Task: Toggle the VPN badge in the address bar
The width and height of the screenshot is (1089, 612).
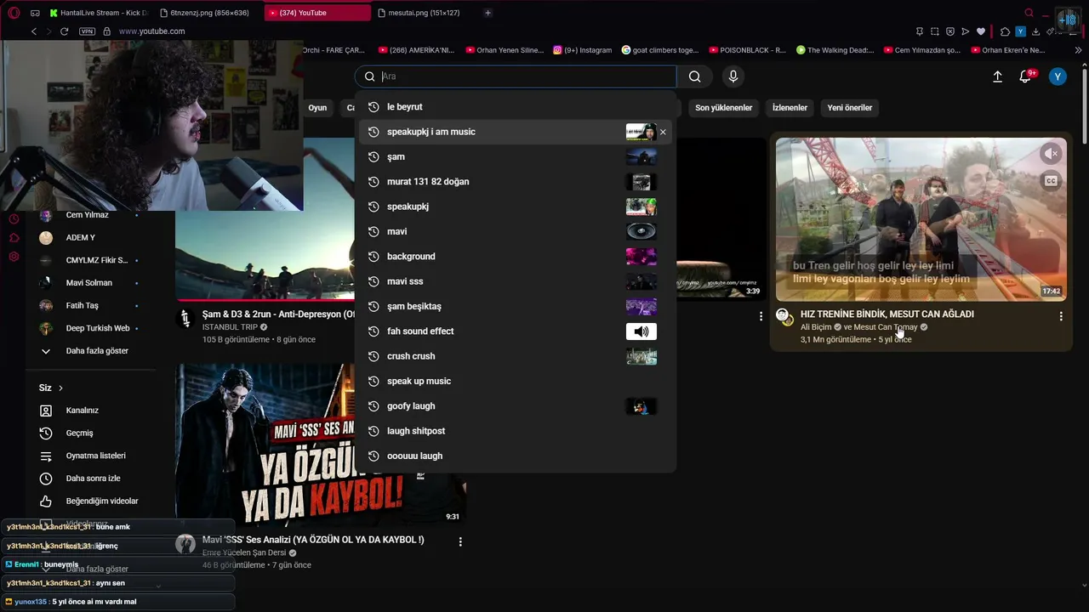Action: (87, 31)
